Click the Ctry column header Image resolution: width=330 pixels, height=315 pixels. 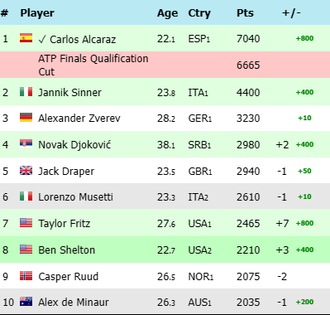coord(199,13)
